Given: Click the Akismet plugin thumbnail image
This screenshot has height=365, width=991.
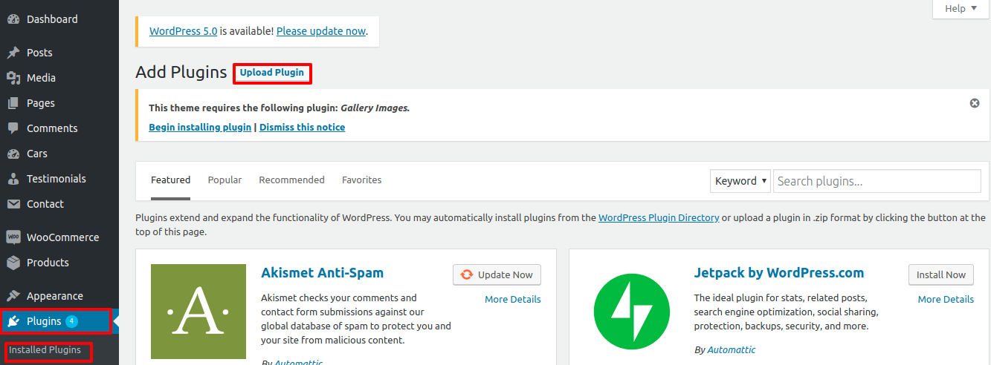Looking at the screenshot, I should click(198, 312).
